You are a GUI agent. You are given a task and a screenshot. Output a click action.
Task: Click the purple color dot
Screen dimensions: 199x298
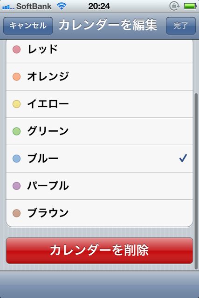(x=17, y=186)
